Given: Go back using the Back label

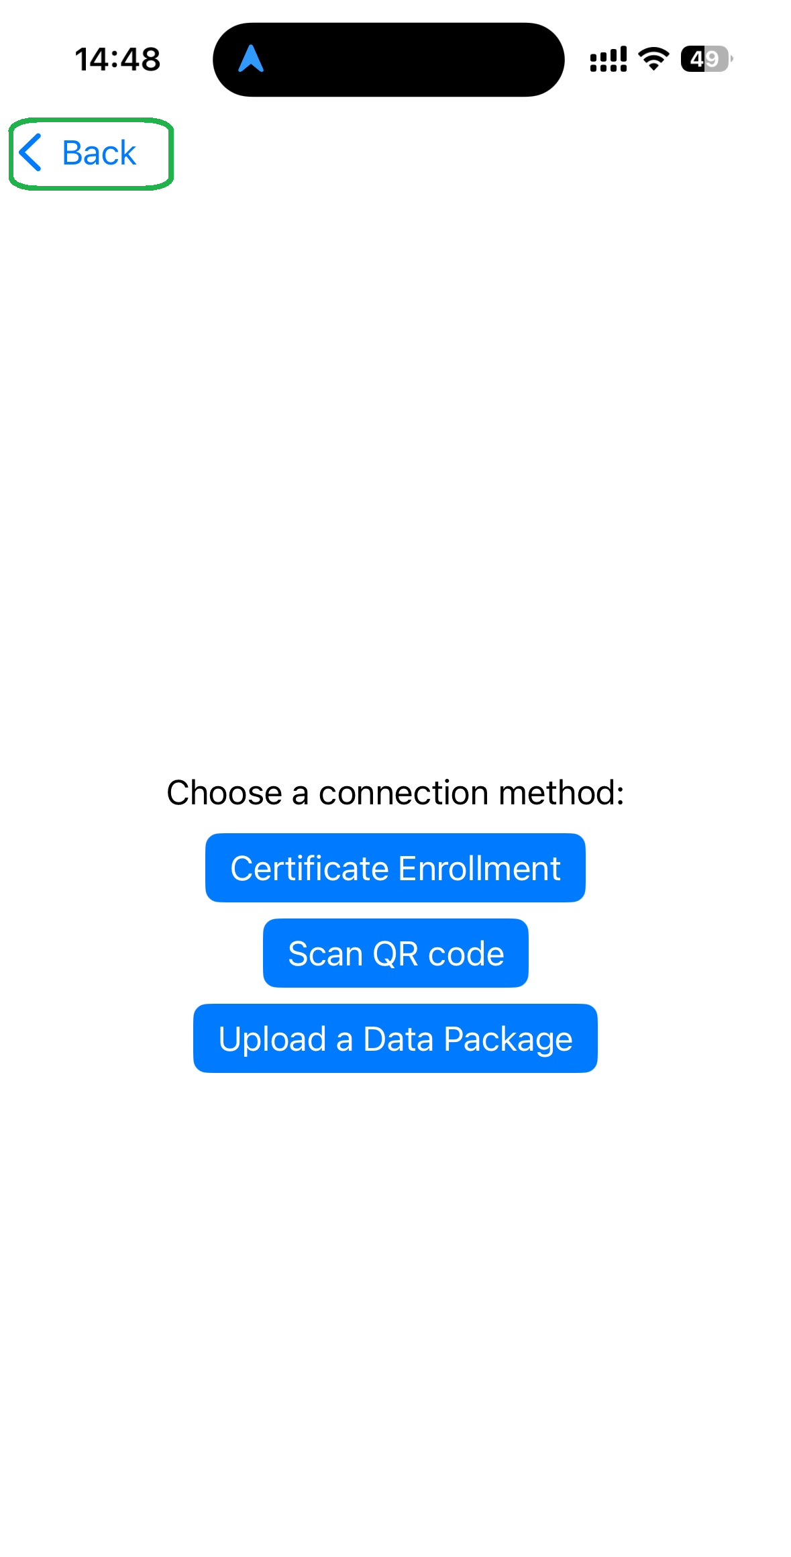Looking at the screenshot, I should click(x=99, y=153).
